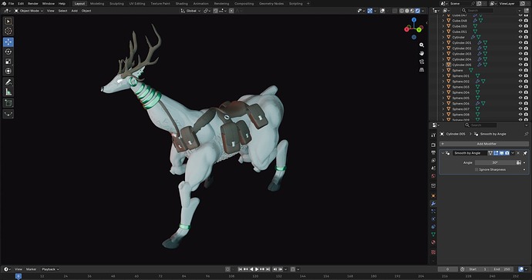Disable Sphere.004 in renders via camera icon
532x280 pixels.
point(526,92)
